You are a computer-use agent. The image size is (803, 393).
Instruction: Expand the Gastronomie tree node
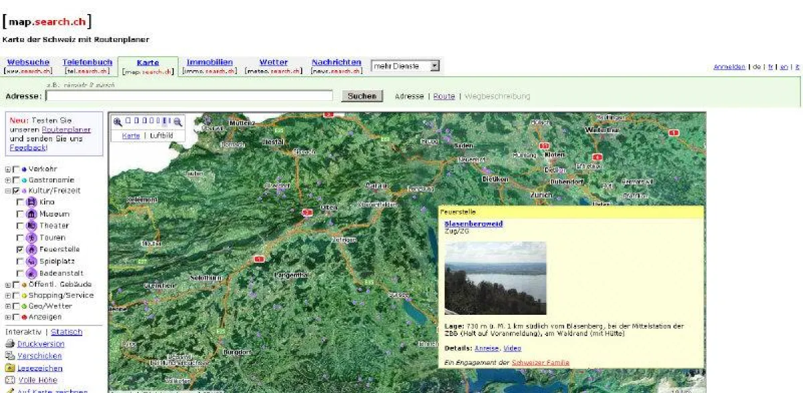[8, 180]
